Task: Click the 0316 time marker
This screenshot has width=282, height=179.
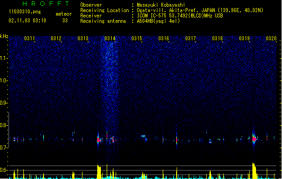Action: coord(164,38)
